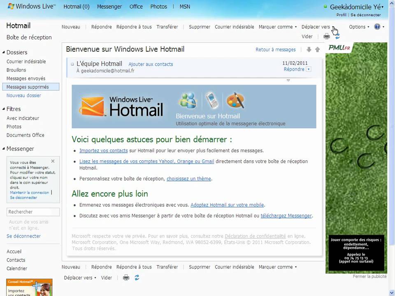The width and height of the screenshot is (395, 296).
Task: Open the Office top menu
Action: (x=136, y=7)
